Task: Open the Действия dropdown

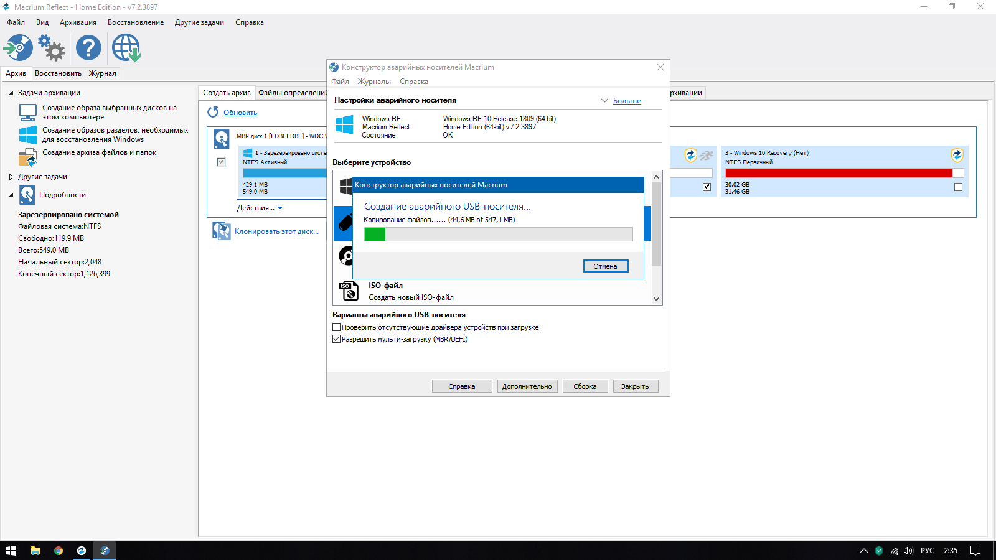Action: [x=260, y=208]
